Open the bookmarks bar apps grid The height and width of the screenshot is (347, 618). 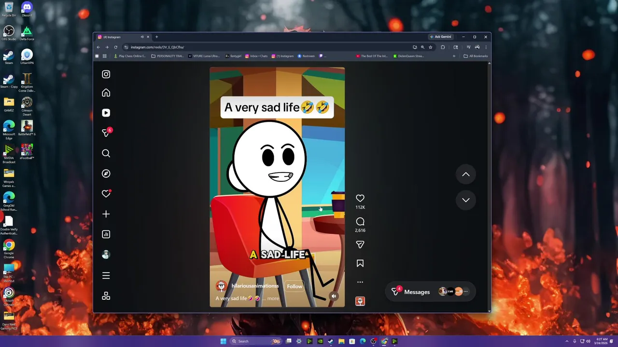104,56
